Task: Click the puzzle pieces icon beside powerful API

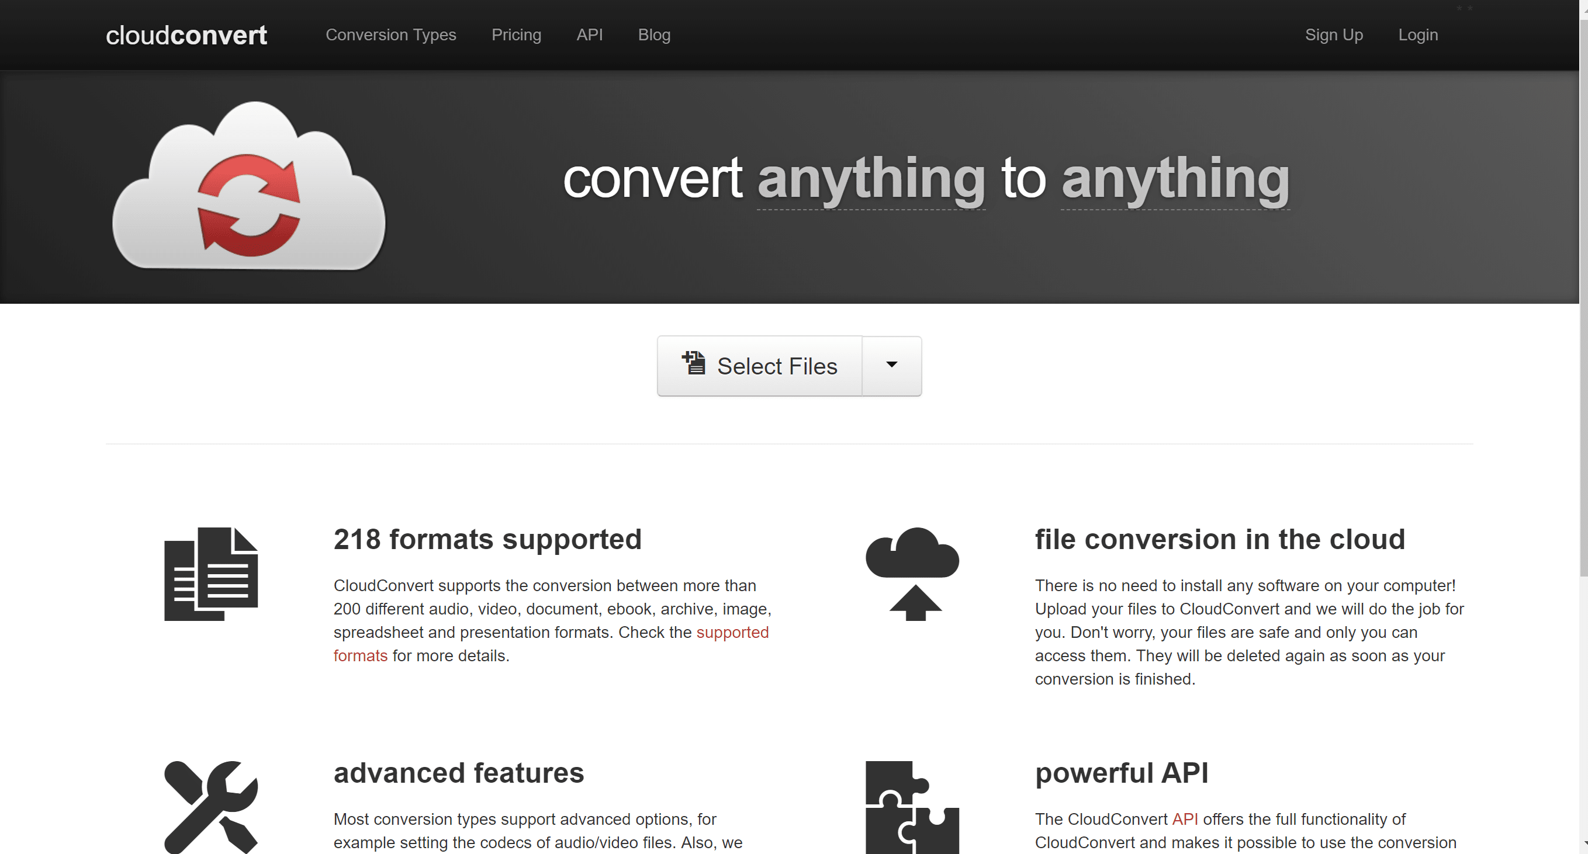Action: (912, 807)
